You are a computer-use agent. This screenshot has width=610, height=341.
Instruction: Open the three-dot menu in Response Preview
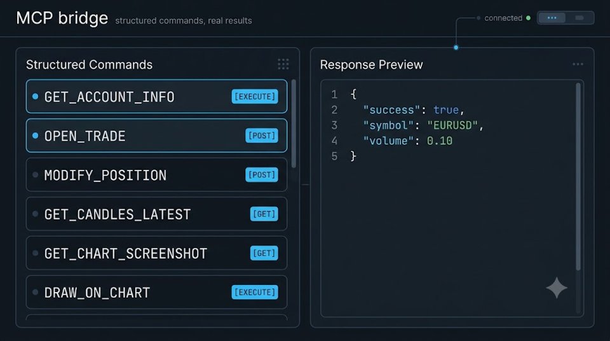pyautogui.click(x=578, y=64)
